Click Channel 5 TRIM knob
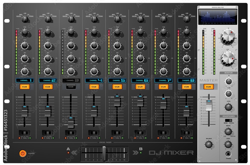This screenshot has height=165, width=250. pos(117,33)
